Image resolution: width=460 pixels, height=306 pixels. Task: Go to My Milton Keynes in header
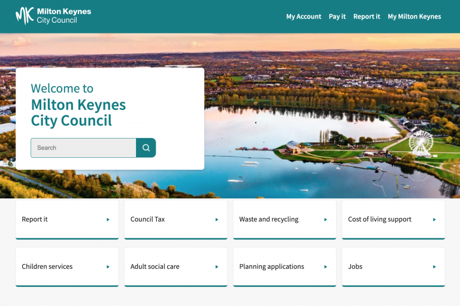[414, 17]
